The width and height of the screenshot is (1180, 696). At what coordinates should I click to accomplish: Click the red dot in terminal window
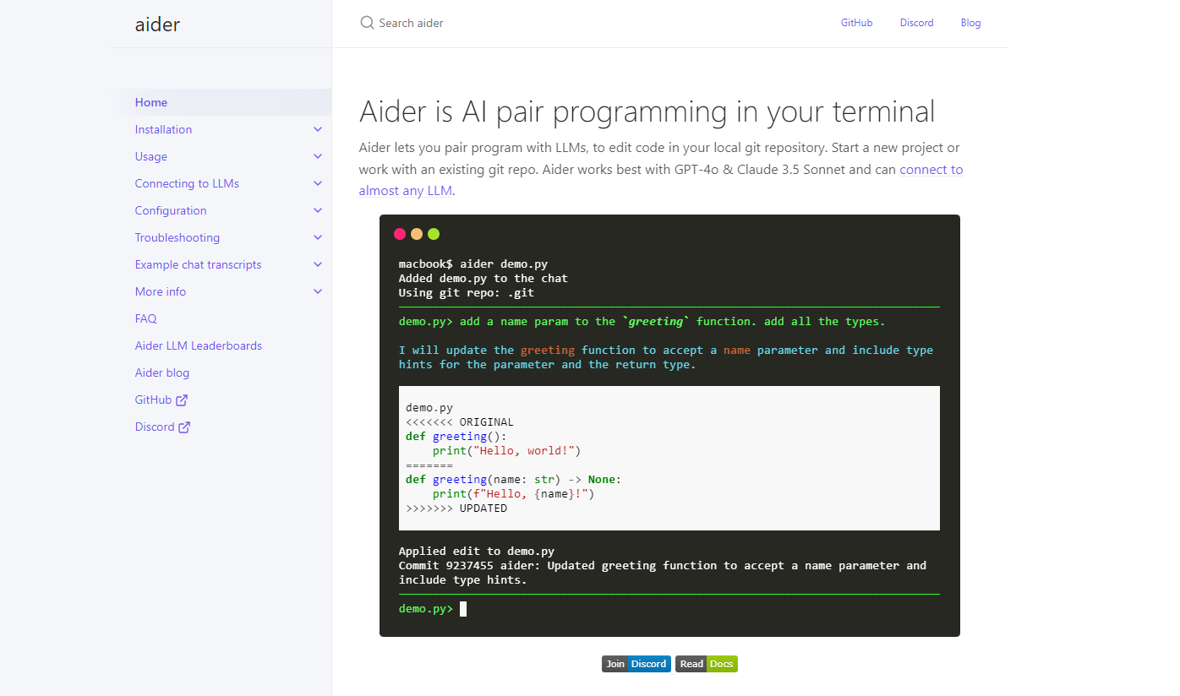point(400,234)
